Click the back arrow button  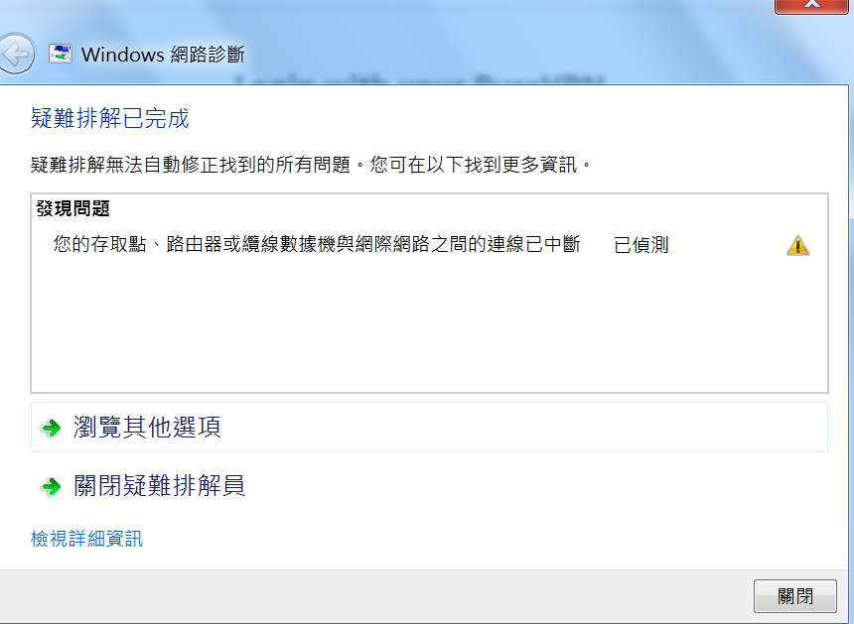click(16, 54)
